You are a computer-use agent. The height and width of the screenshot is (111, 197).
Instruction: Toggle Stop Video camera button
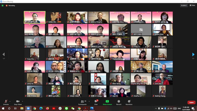pyautogui.click(x=18, y=102)
